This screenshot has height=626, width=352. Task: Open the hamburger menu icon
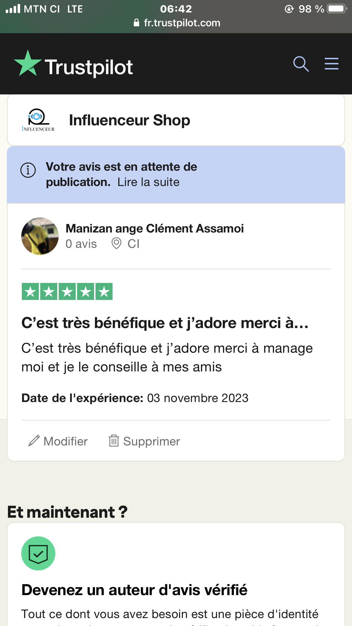[331, 64]
